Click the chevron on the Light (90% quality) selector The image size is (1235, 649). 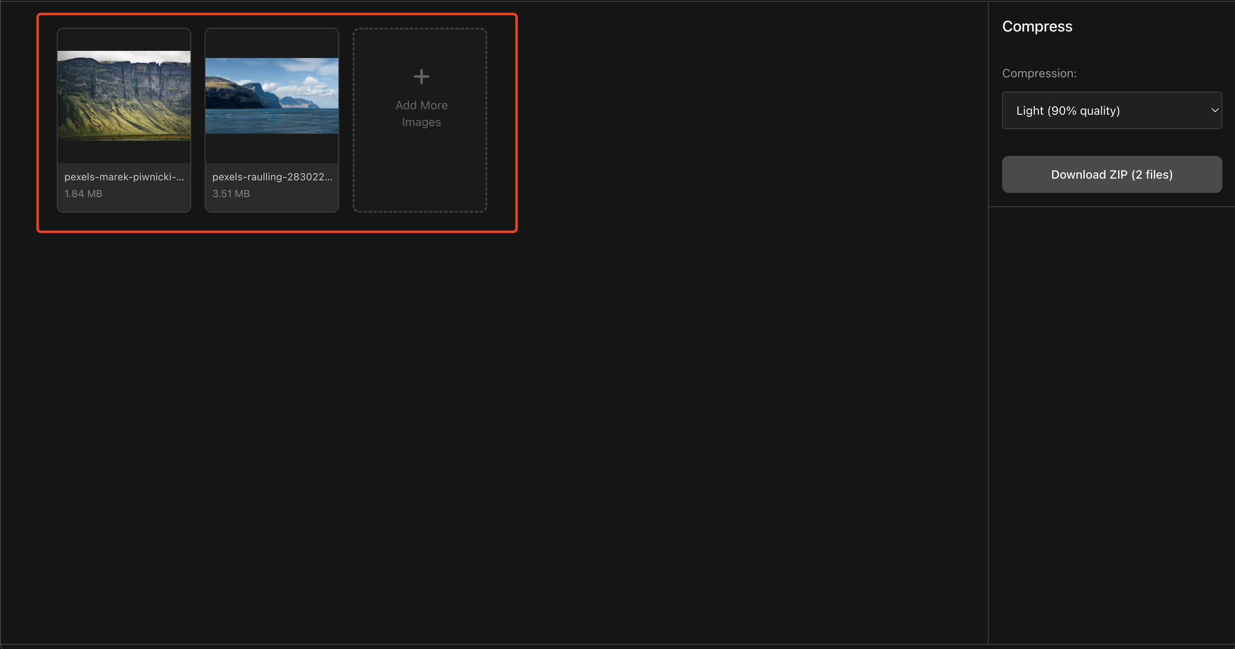coord(1214,110)
